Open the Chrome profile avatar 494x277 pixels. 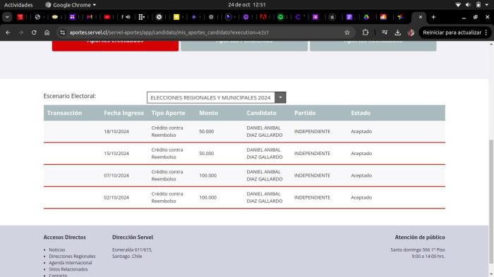pos(411,32)
